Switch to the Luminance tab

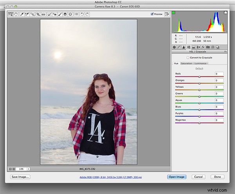pyautogui.click(x=200, y=63)
